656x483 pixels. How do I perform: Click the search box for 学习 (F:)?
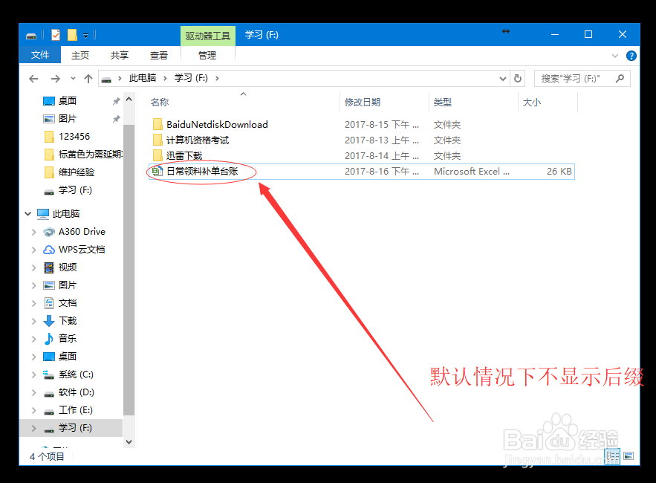(x=582, y=78)
